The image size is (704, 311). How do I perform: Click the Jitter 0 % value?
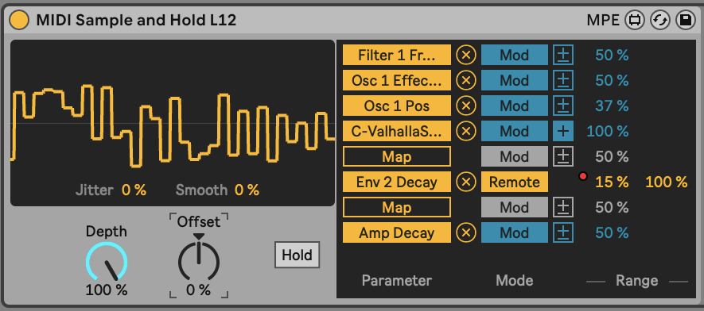coord(134,190)
